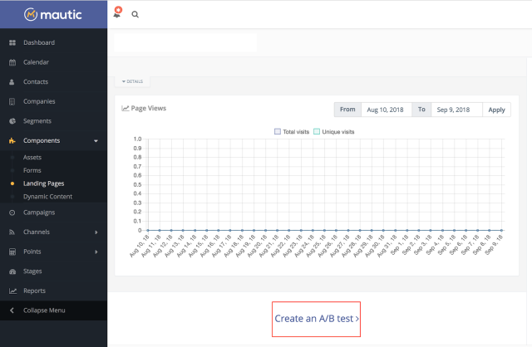Go to Contacts section
532x347 pixels.
(x=36, y=81)
